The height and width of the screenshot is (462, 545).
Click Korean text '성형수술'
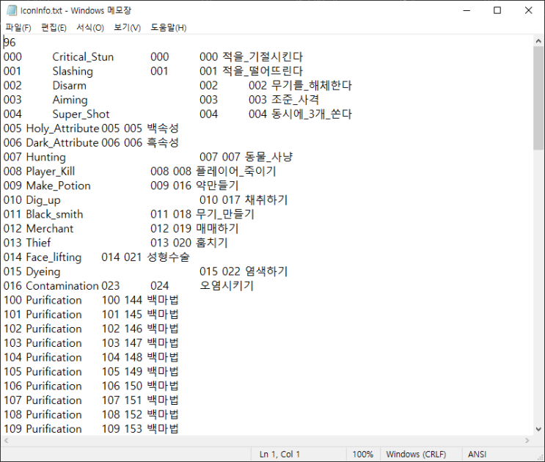168,257
